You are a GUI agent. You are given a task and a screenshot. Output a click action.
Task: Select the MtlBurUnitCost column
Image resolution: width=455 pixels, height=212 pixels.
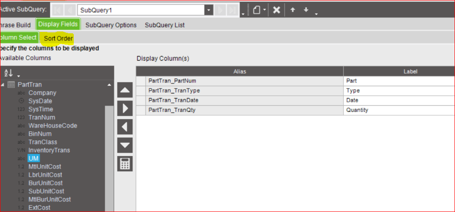click(50, 199)
